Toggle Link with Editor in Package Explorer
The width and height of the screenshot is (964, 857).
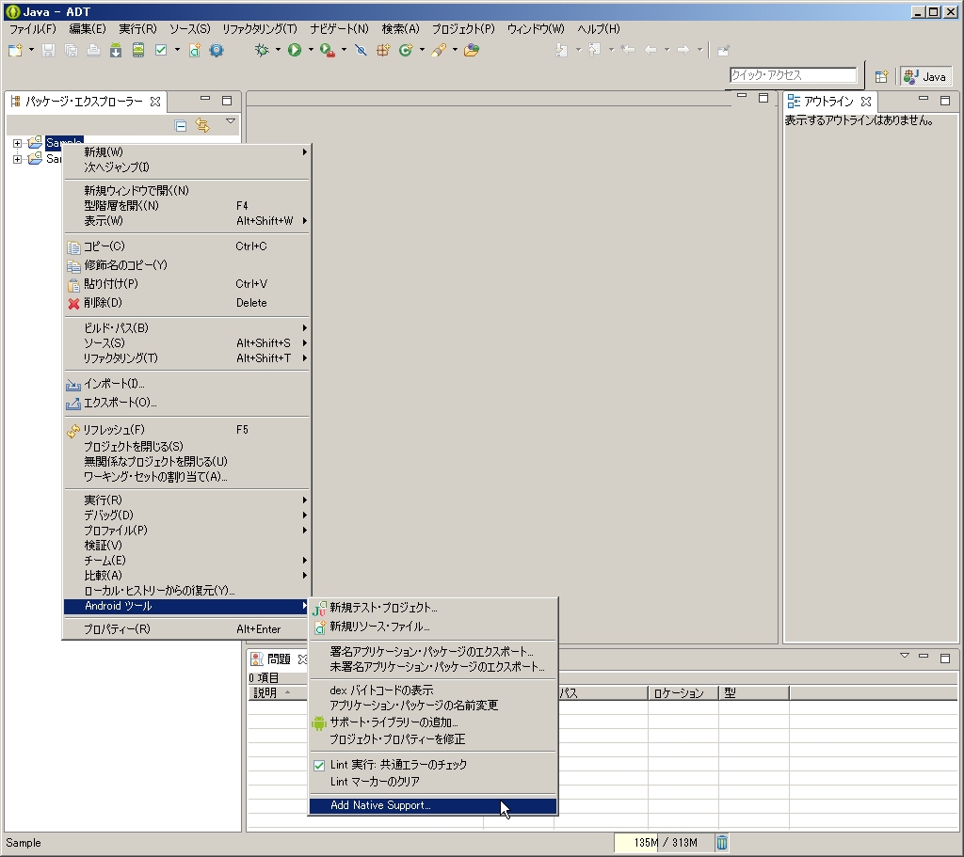202,125
